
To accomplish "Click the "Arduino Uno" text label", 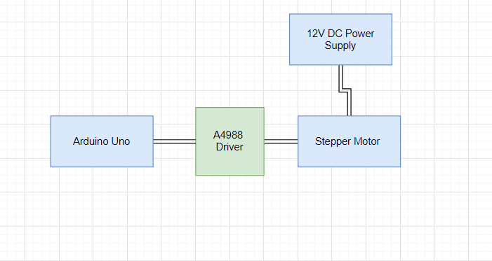I will click(x=101, y=141).
